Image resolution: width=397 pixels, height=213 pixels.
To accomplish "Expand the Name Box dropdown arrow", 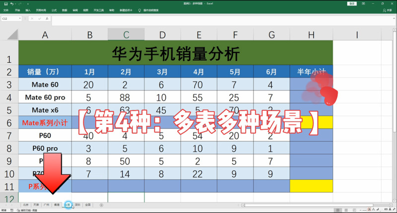I will coord(20,18).
